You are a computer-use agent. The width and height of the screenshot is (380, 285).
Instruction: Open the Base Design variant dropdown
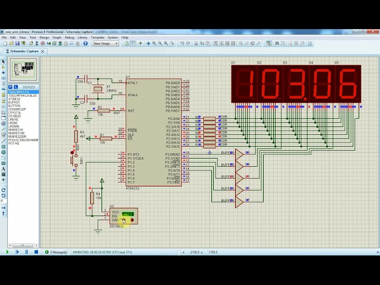(106, 43)
